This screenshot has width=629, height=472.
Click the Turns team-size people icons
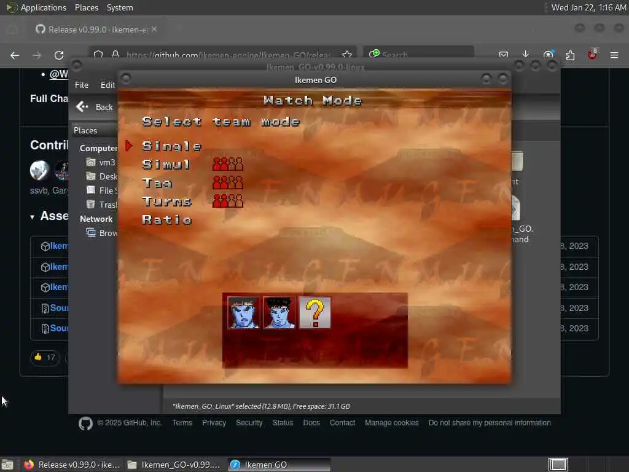pos(228,201)
